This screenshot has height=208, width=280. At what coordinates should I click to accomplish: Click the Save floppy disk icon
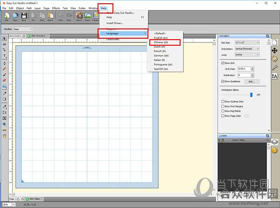[x=24, y=16]
